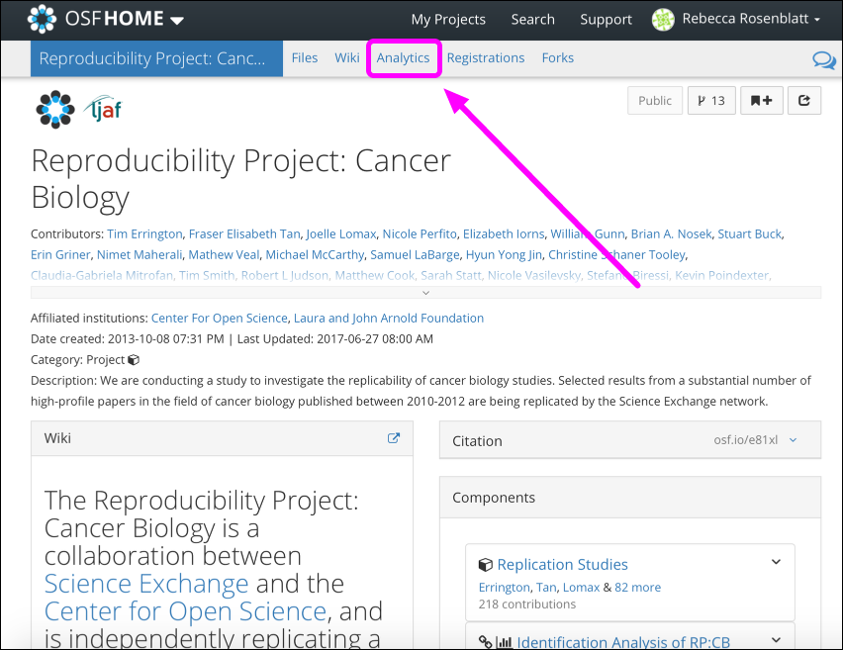Expand the Citation panel chevron
The height and width of the screenshot is (650, 843).
793,440
